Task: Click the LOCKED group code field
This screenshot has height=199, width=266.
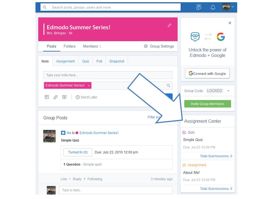Action: (x=214, y=91)
